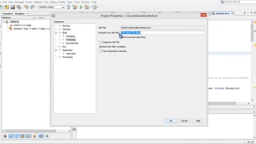The image size is (256, 144).
Task: Toggle the Show Fields filter icon
Action: [x=11, y=136]
